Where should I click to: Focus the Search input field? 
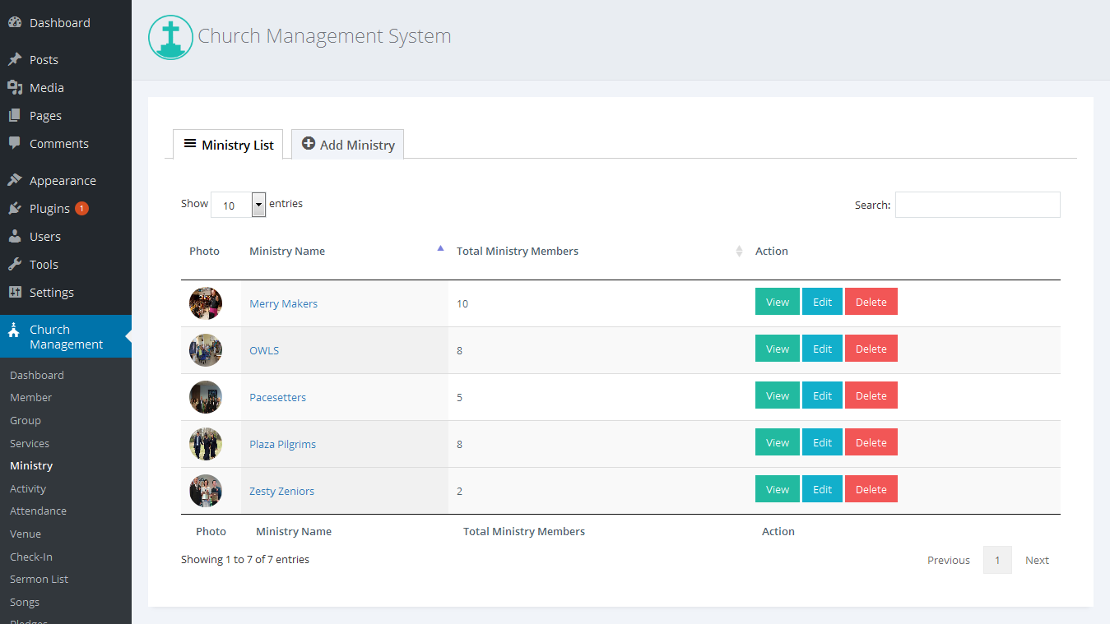point(977,205)
